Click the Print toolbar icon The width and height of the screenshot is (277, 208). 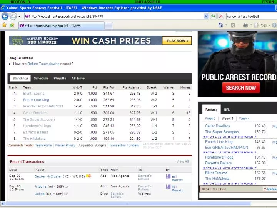tap(245, 25)
